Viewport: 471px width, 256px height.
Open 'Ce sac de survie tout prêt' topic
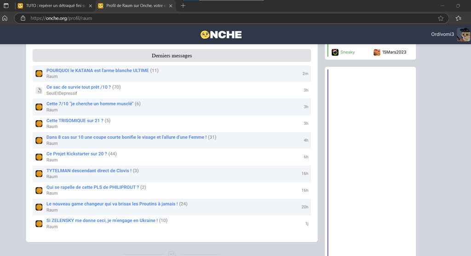(x=78, y=87)
